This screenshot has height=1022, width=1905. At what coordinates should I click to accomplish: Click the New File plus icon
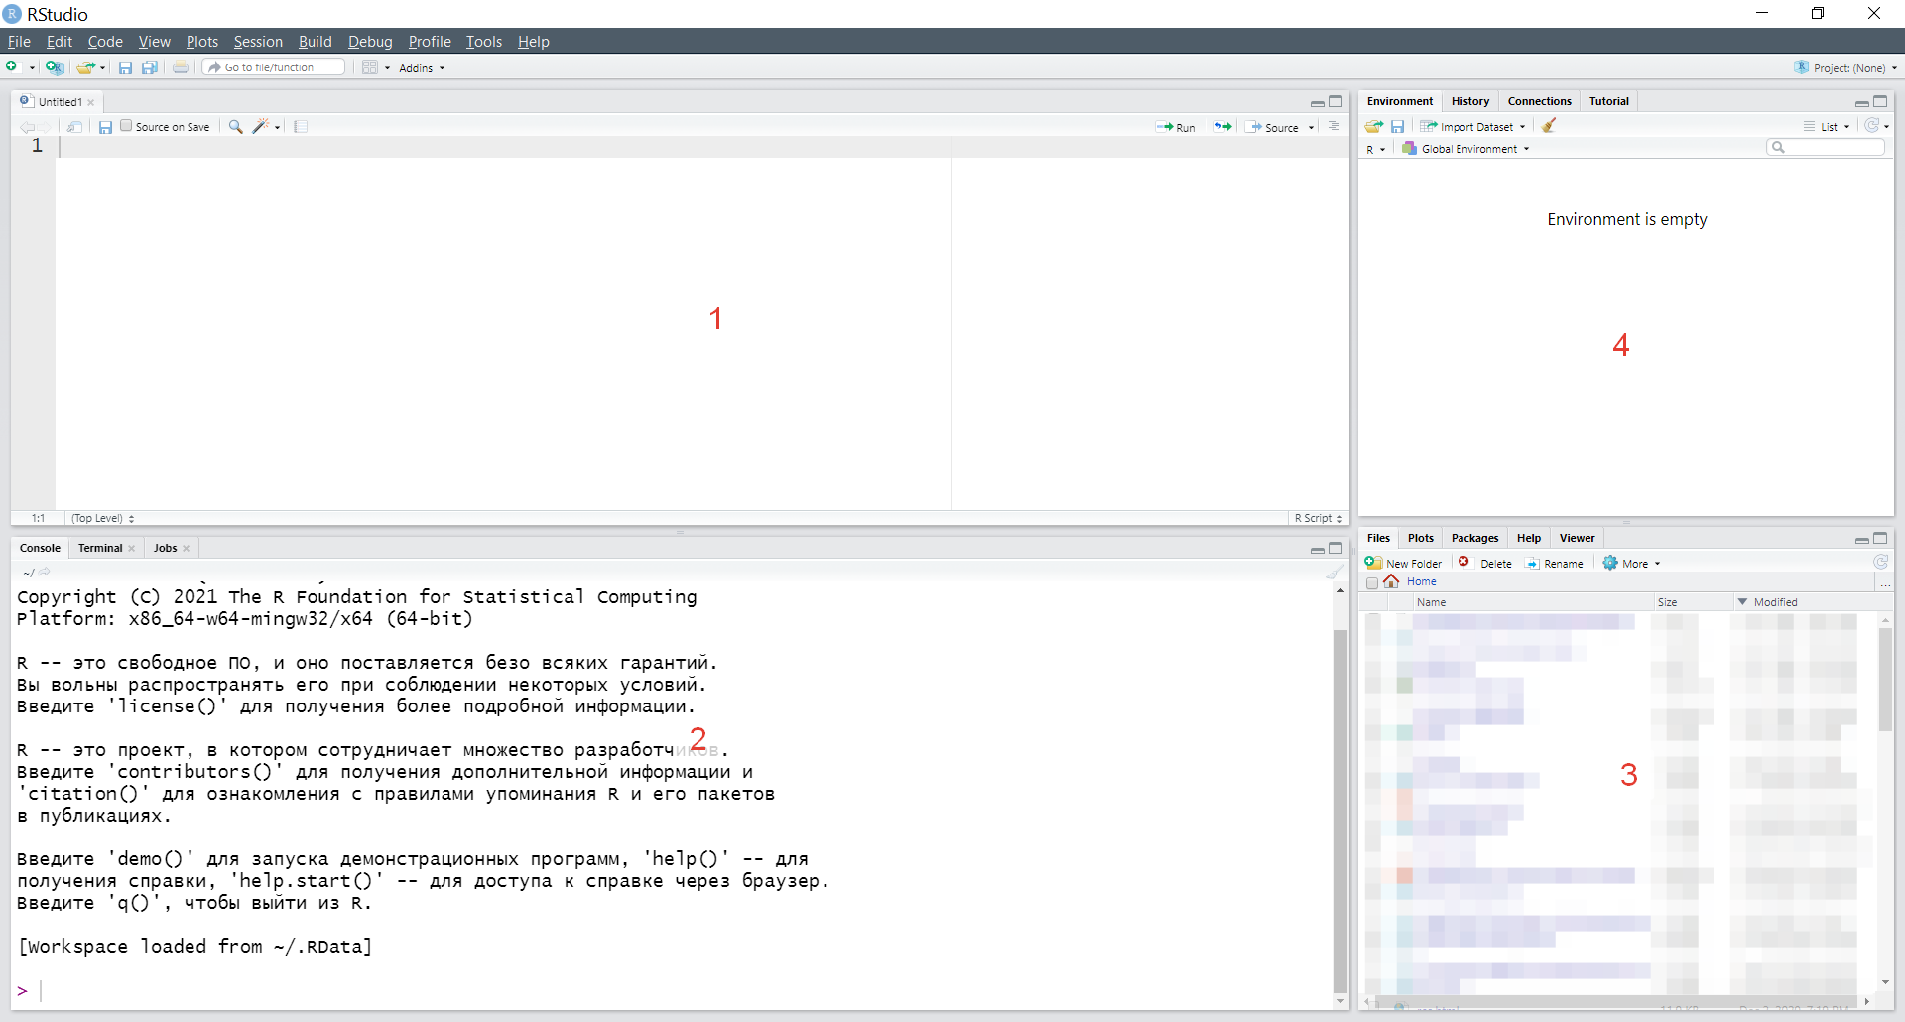tap(12, 67)
